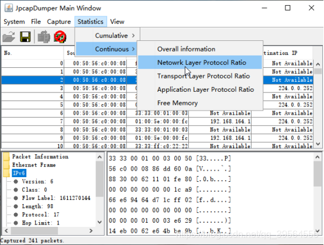The height and width of the screenshot is (245, 324).
Task: Click the Hop Limit: 1 tree leaf
Action: click(x=40, y=223)
